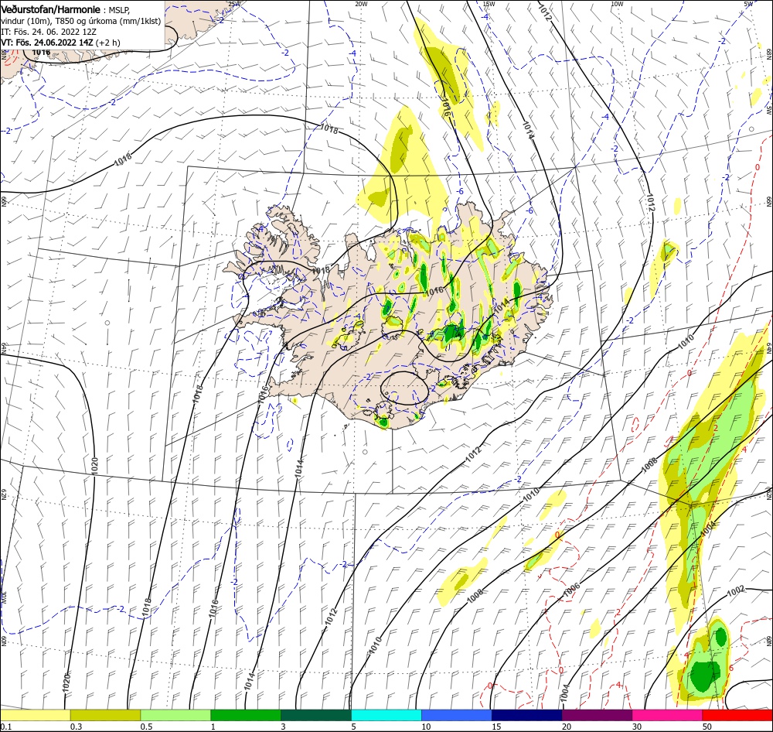Click the '25W' longitude label
The height and width of the screenshot is (732, 773).
point(235,4)
